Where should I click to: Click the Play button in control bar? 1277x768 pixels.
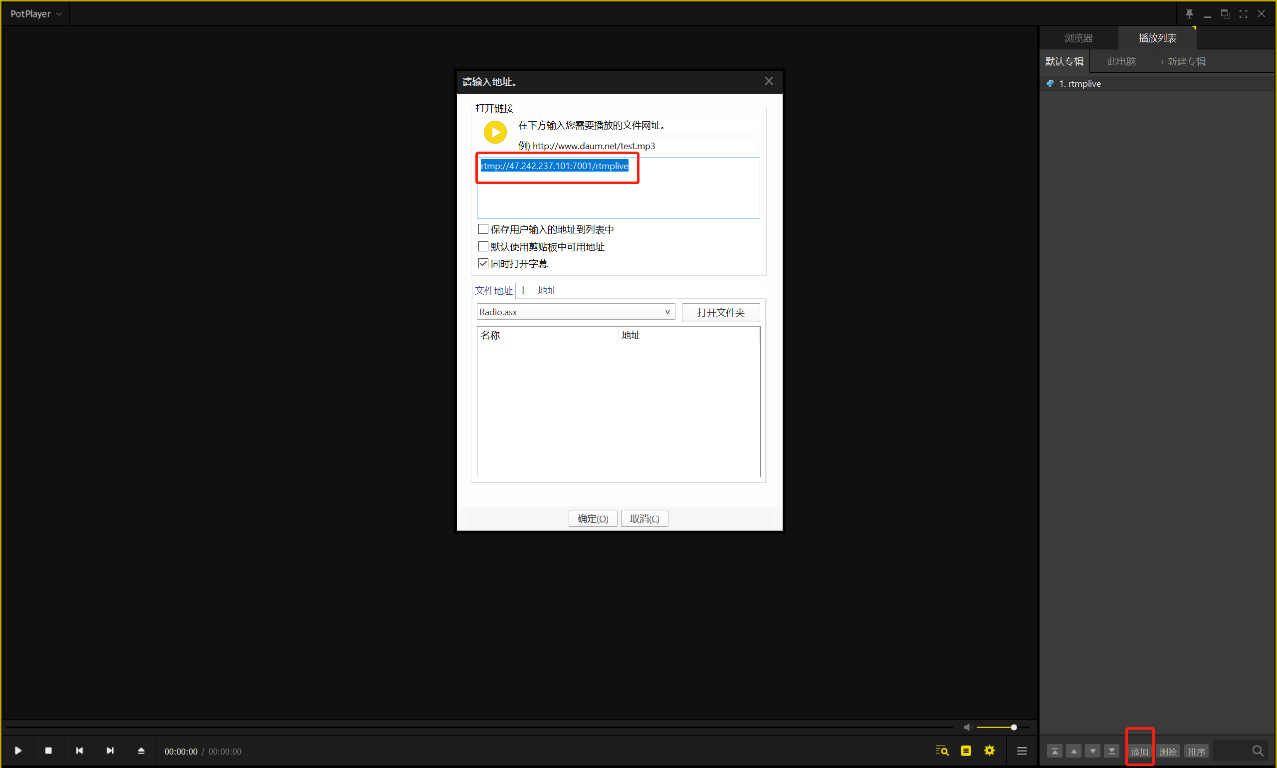[x=18, y=751]
